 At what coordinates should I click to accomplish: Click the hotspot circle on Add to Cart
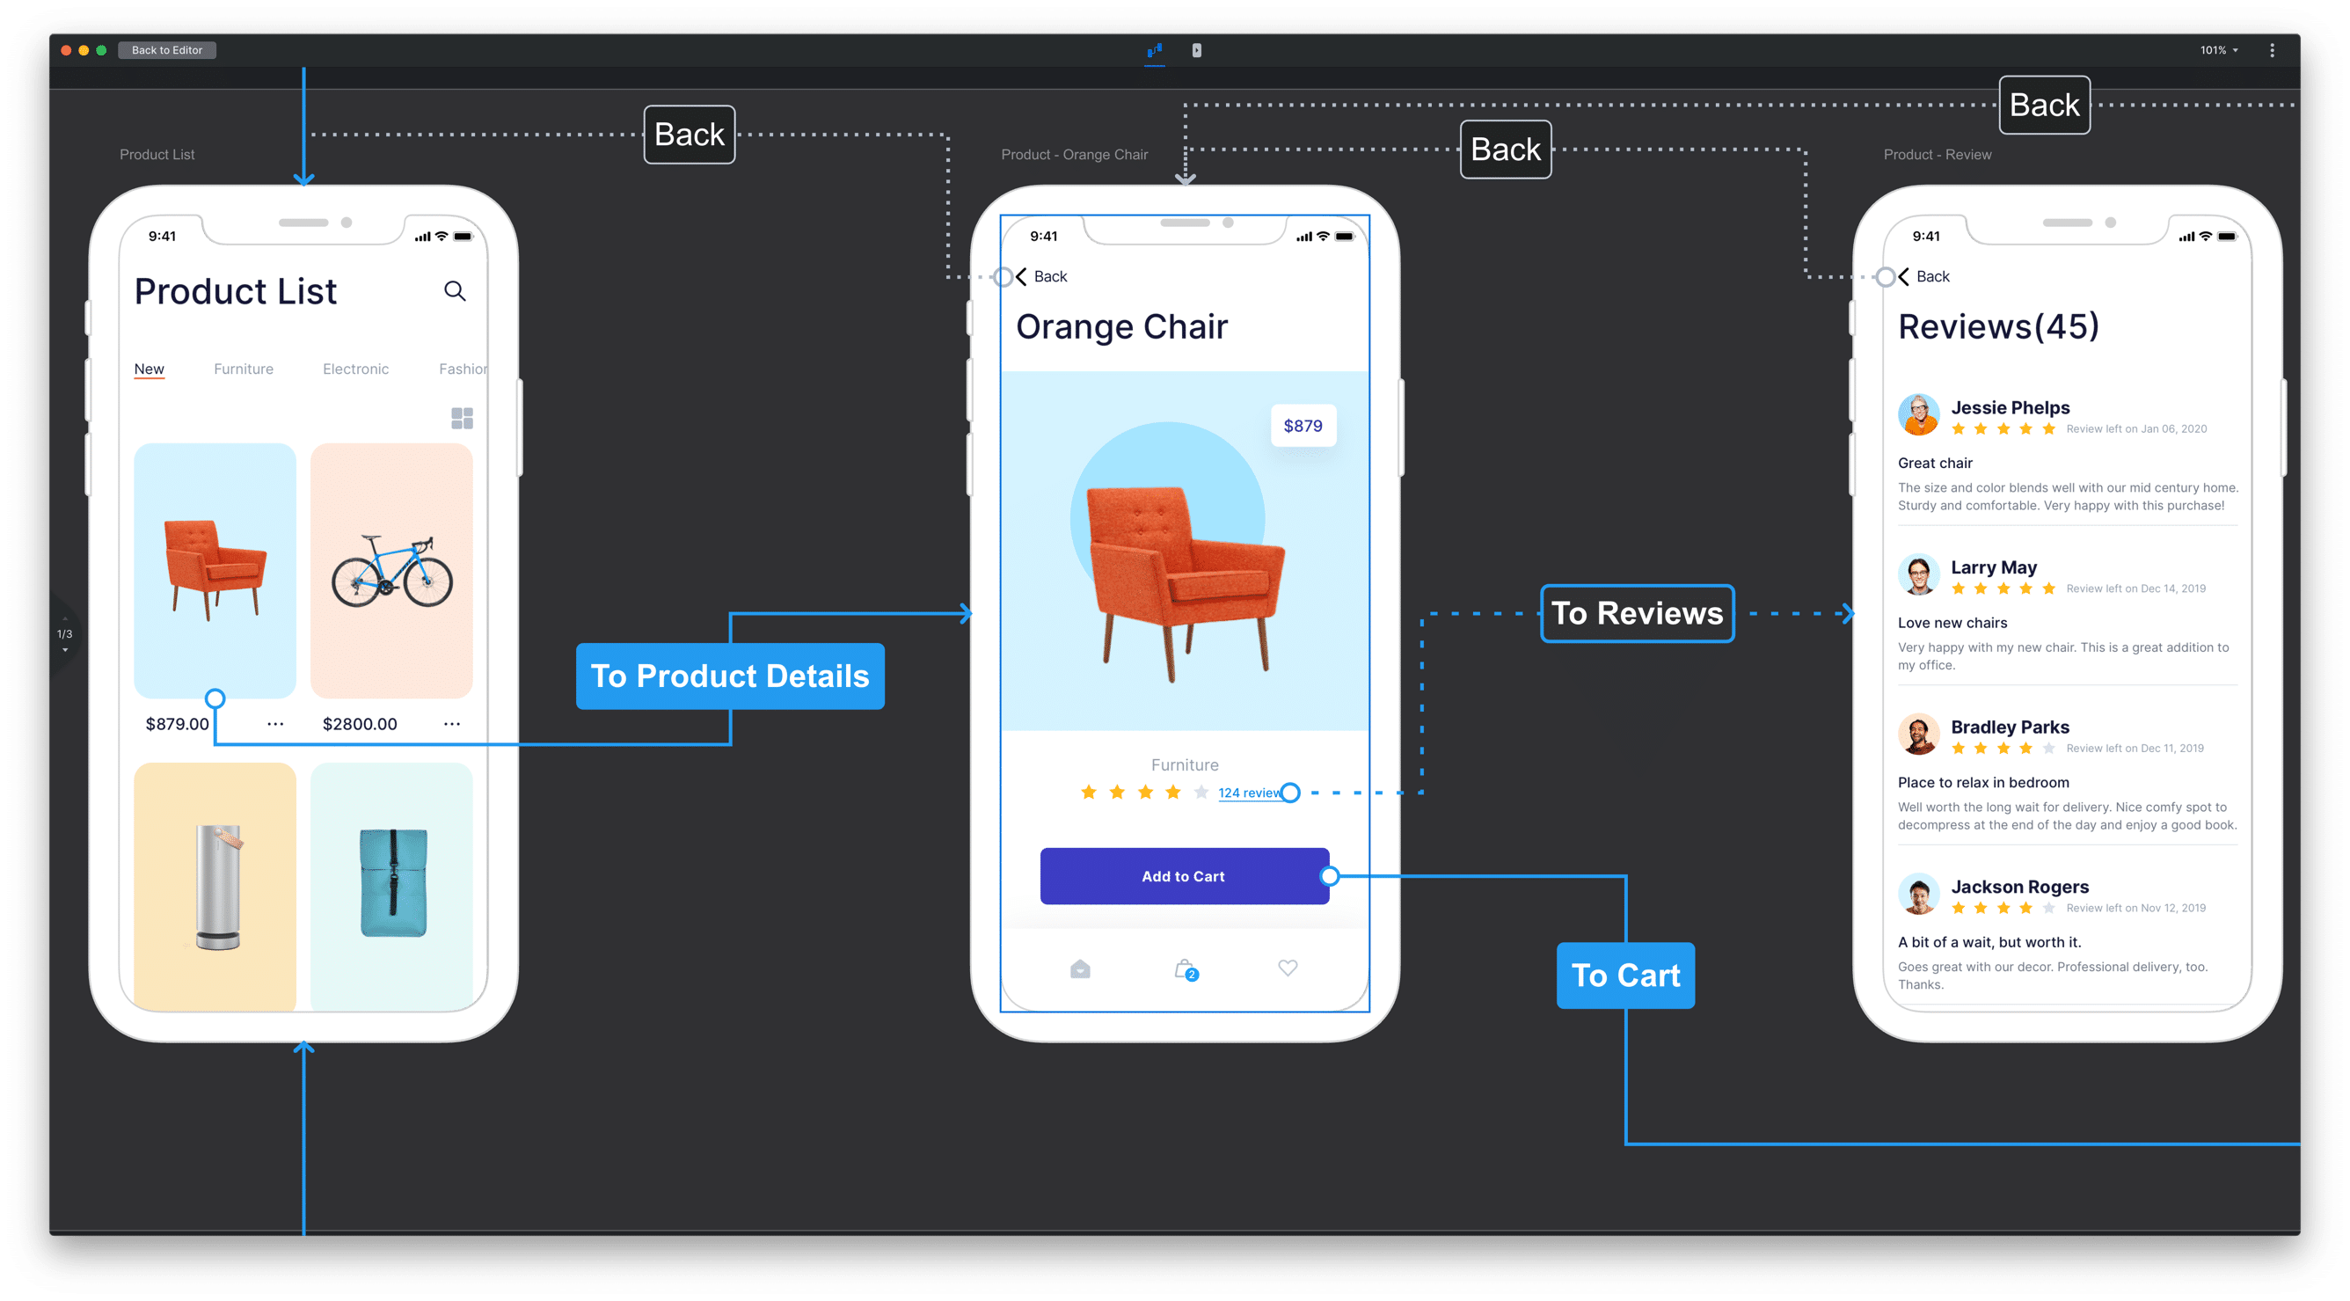[1330, 876]
